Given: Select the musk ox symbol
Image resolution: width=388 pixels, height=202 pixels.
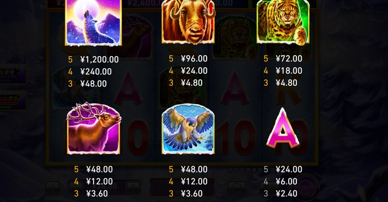Looking at the screenshot, I should 188,22.
